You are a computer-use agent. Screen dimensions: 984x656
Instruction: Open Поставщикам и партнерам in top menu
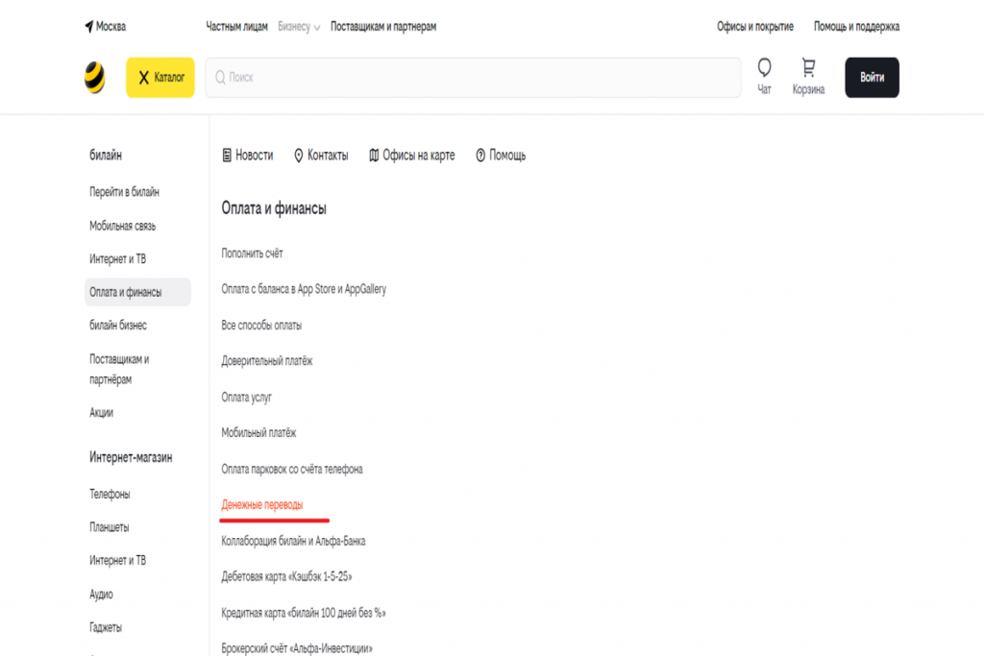tap(382, 26)
